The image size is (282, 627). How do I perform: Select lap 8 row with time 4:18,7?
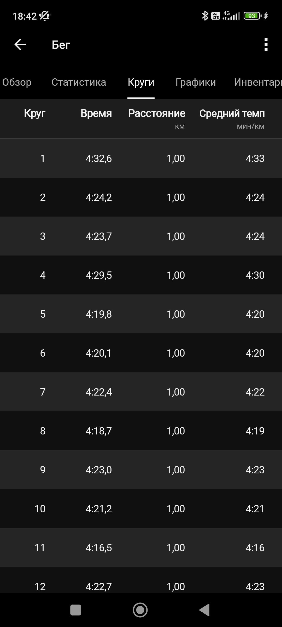click(141, 431)
